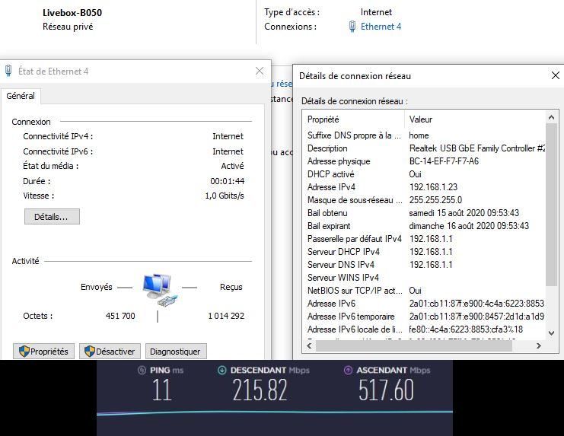The image size is (564, 436).
Task: Click the Ethernet plug icon beside Connexions
Action: click(352, 27)
